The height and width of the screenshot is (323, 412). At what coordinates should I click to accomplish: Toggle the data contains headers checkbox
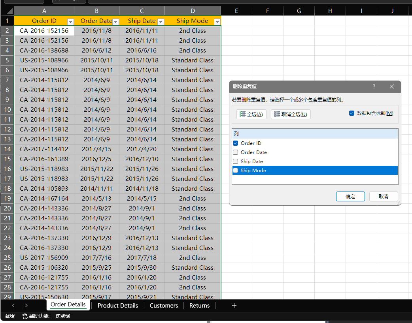(x=352, y=113)
